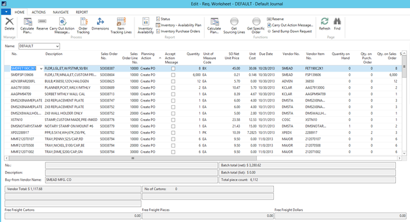Switch to the ACTIONS tab
Viewport: 410px width, 222px height.
pos(38,12)
